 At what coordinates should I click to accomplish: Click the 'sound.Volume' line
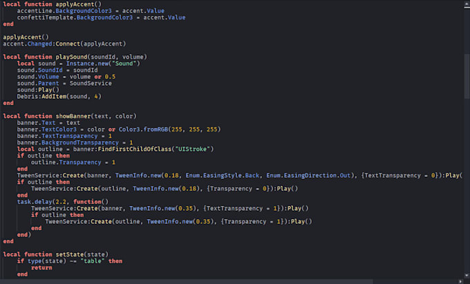[66, 77]
